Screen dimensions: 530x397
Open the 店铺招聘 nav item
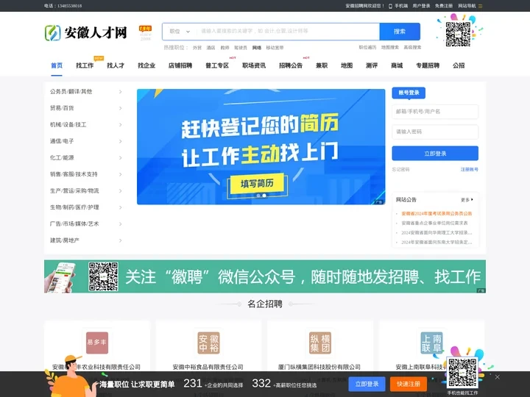180,65
